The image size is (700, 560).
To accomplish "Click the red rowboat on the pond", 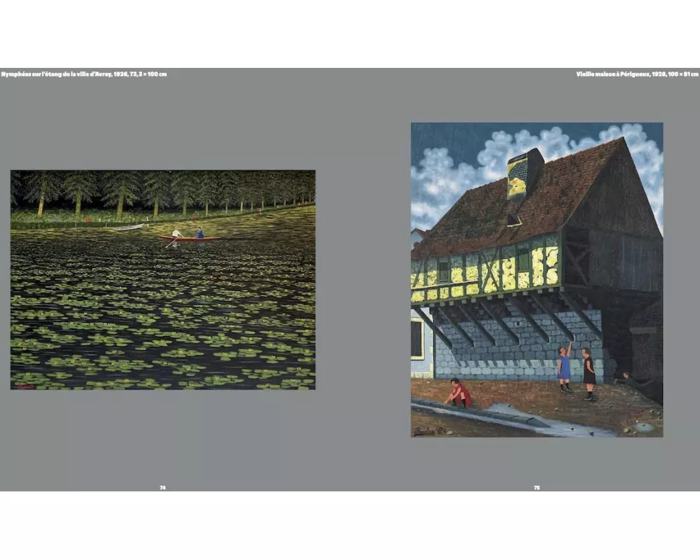I will pos(188,238).
